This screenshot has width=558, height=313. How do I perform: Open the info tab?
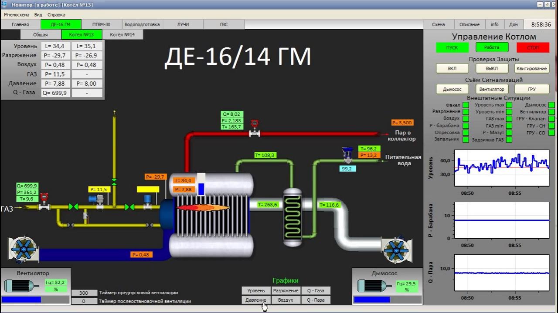click(x=495, y=24)
